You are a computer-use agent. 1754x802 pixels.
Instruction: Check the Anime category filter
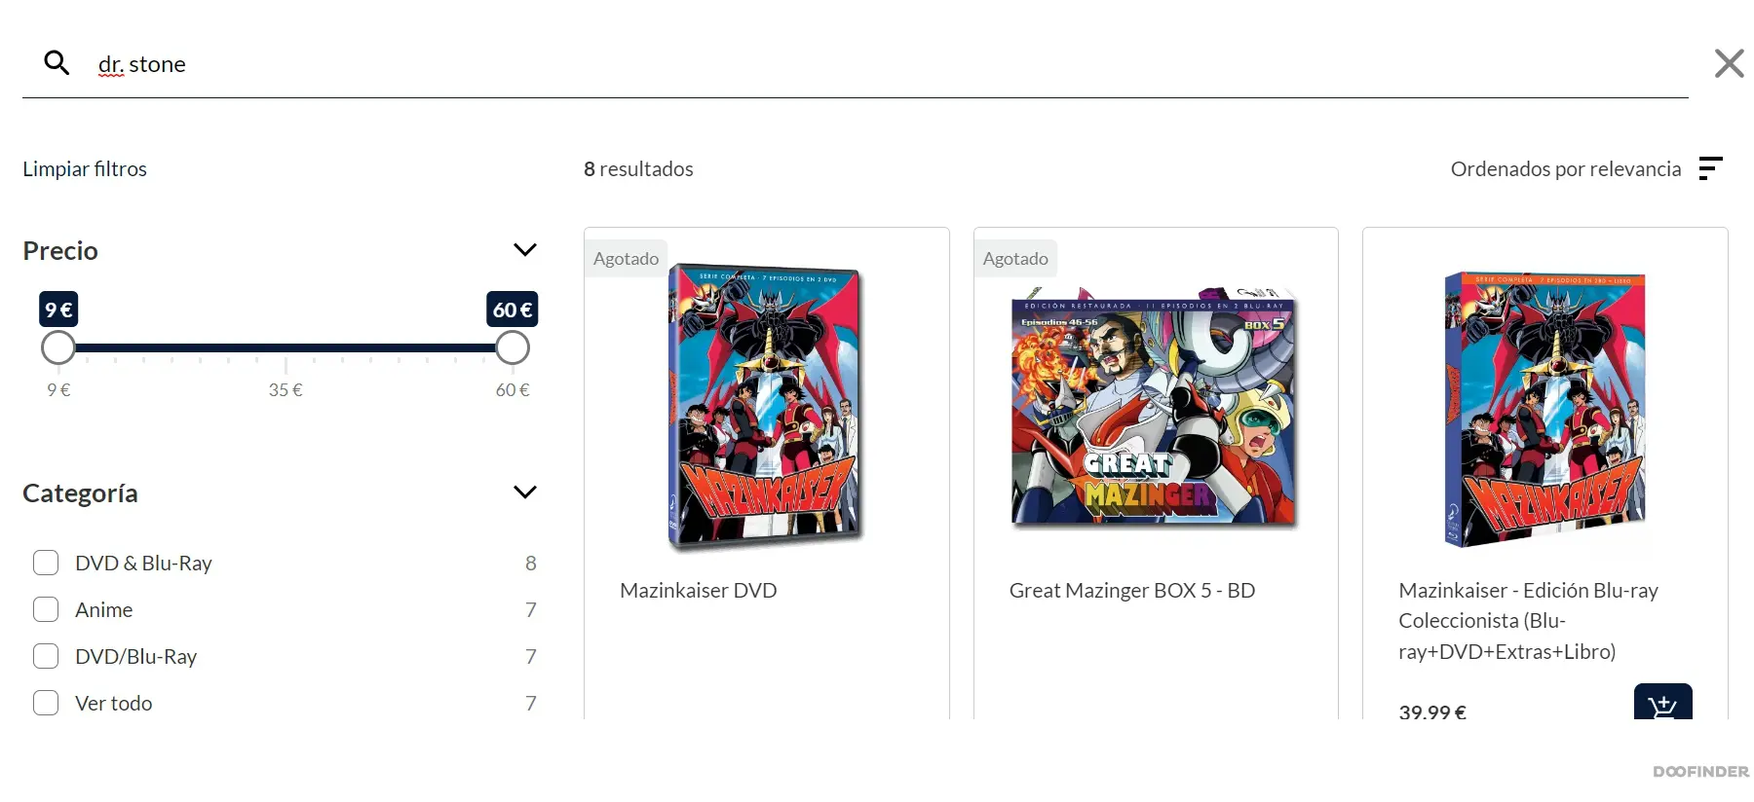tap(46, 609)
